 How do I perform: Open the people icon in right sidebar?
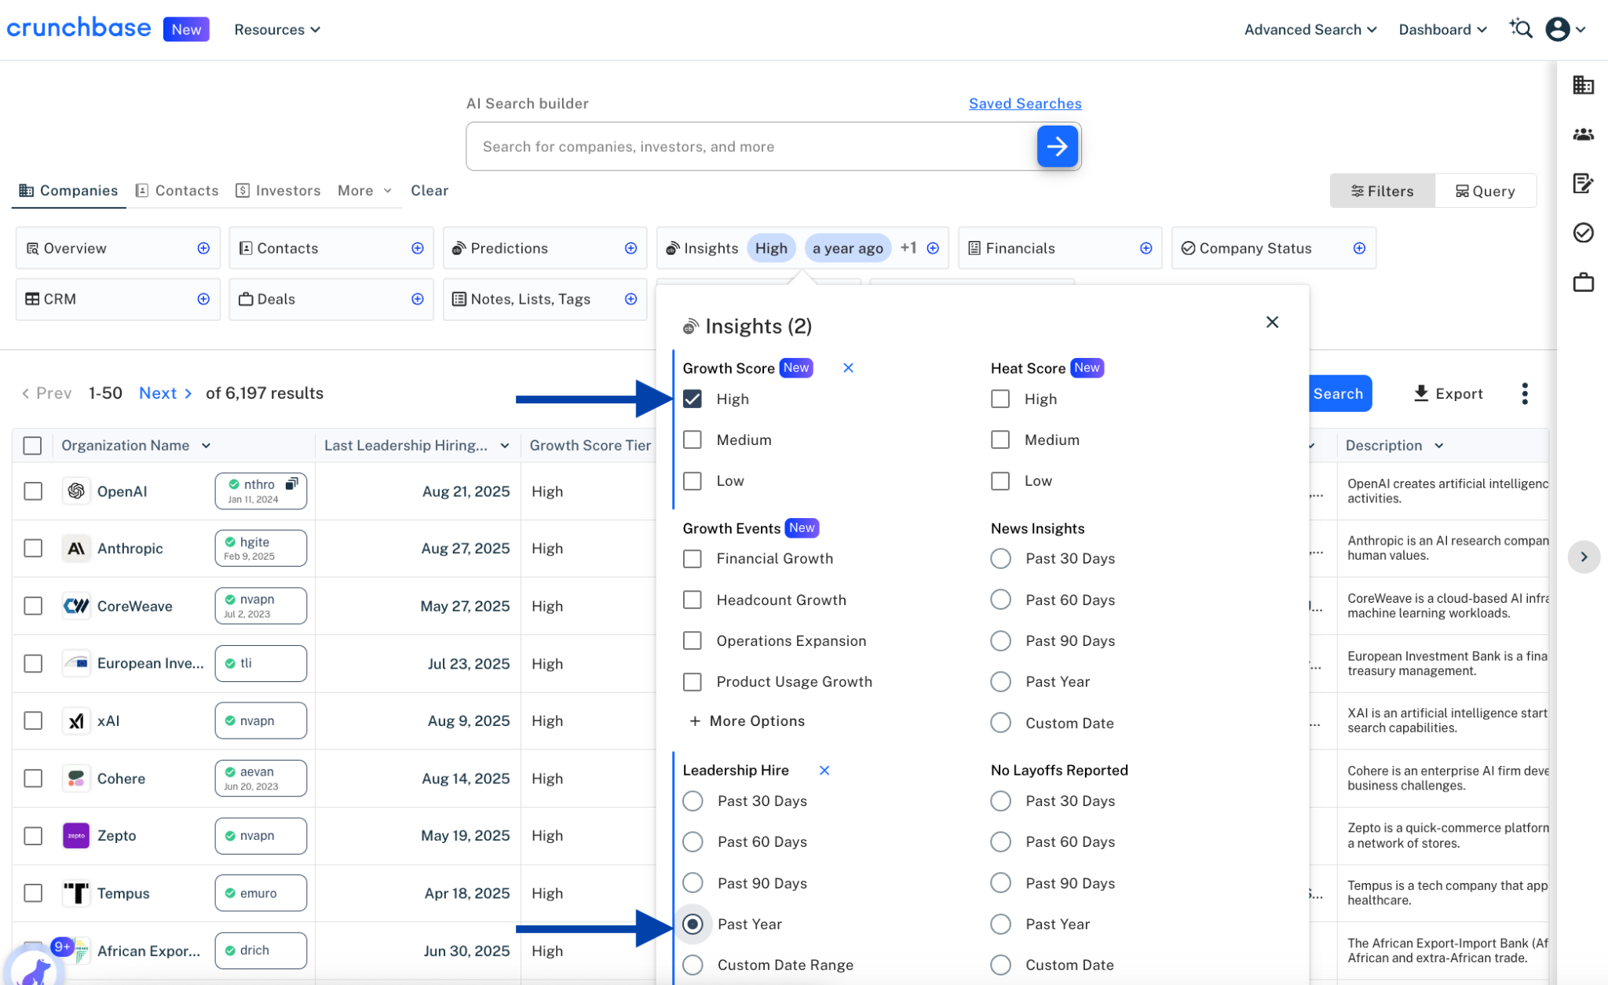click(x=1583, y=134)
